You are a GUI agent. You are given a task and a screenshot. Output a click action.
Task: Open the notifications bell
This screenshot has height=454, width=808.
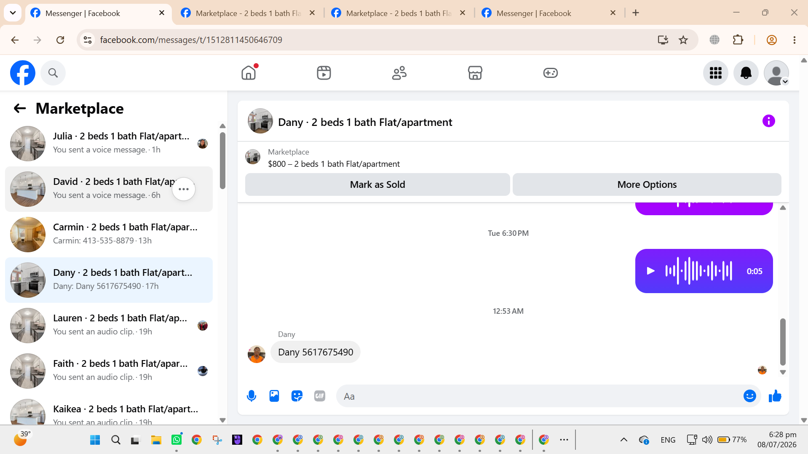tap(746, 73)
